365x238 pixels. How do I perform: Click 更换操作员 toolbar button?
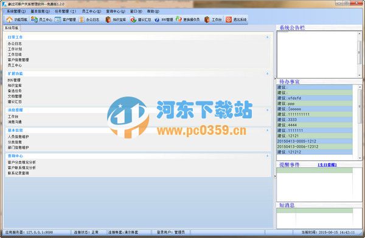187,19
